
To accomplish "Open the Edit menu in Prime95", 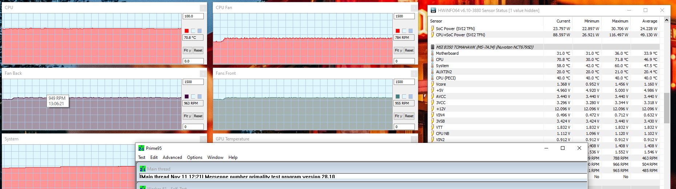I will point(154,157).
